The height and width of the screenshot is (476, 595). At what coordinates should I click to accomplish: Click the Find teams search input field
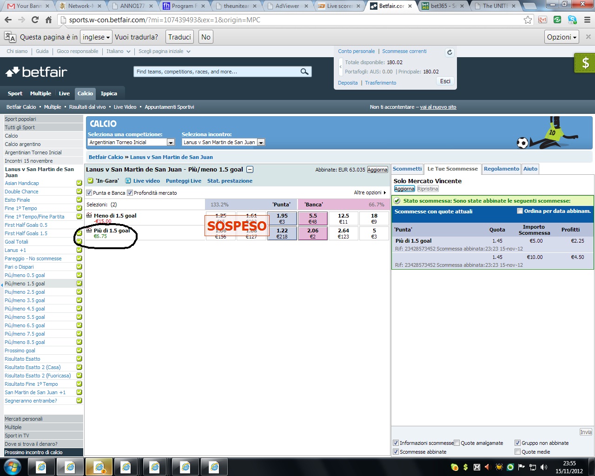(x=217, y=72)
